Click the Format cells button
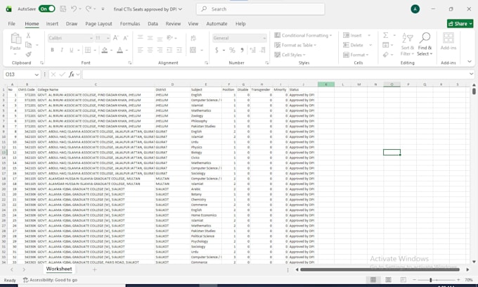 tap(354, 55)
